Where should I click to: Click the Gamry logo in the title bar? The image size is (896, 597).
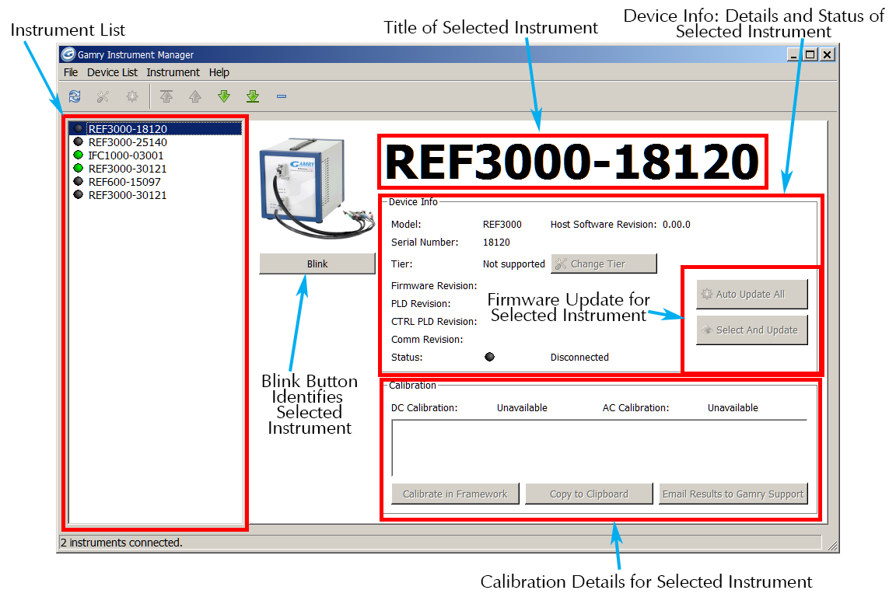pos(68,54)
